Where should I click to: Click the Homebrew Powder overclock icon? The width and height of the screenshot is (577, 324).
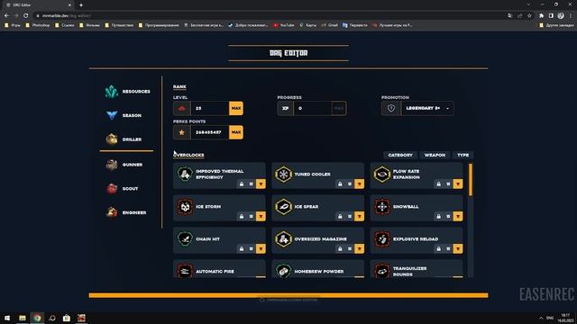[283, 271]
